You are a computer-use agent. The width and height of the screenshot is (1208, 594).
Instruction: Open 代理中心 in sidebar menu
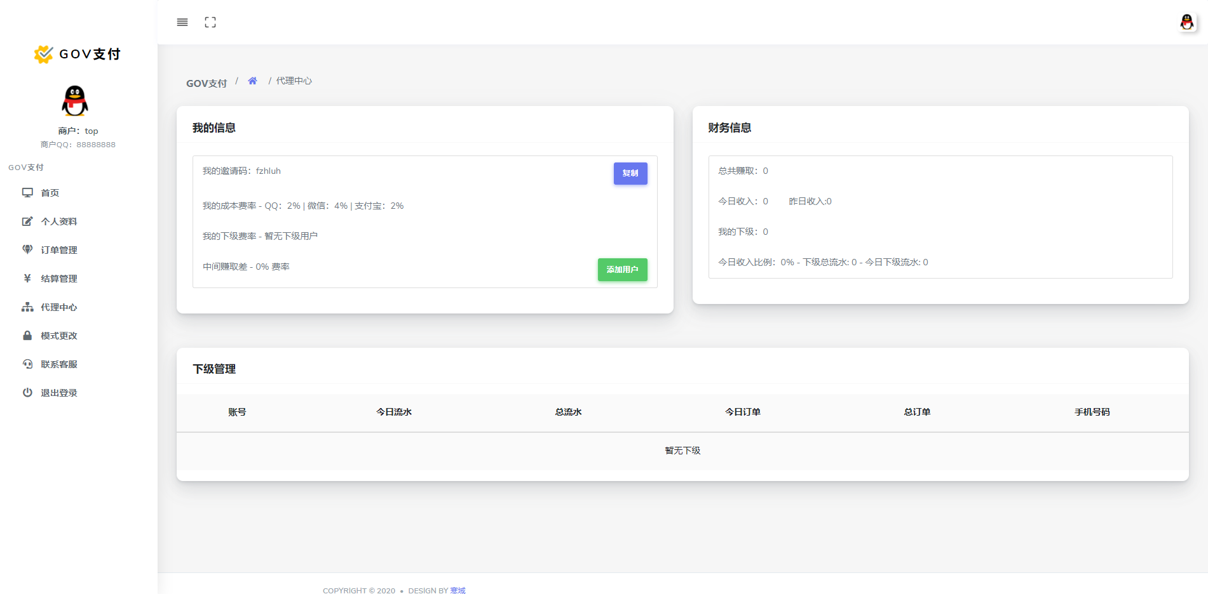[58, 307]
